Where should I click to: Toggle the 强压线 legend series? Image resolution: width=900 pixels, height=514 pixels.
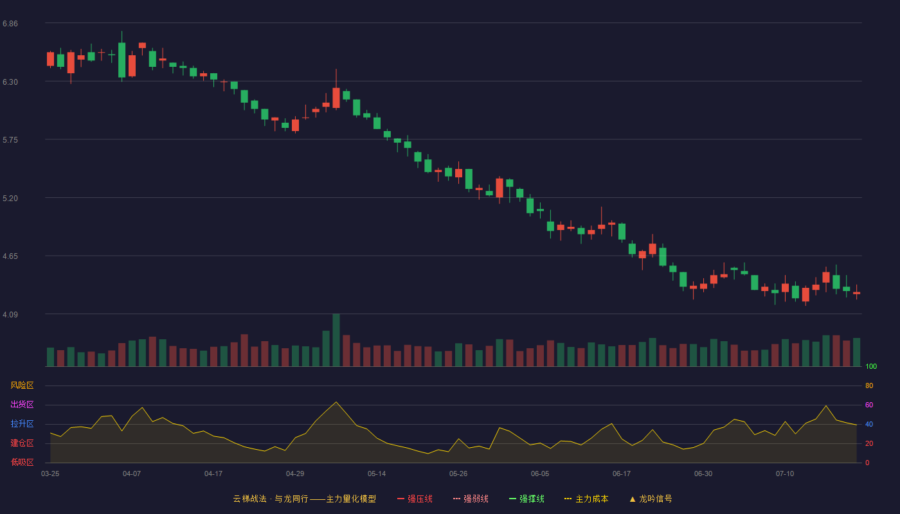(x=415, y=499)
